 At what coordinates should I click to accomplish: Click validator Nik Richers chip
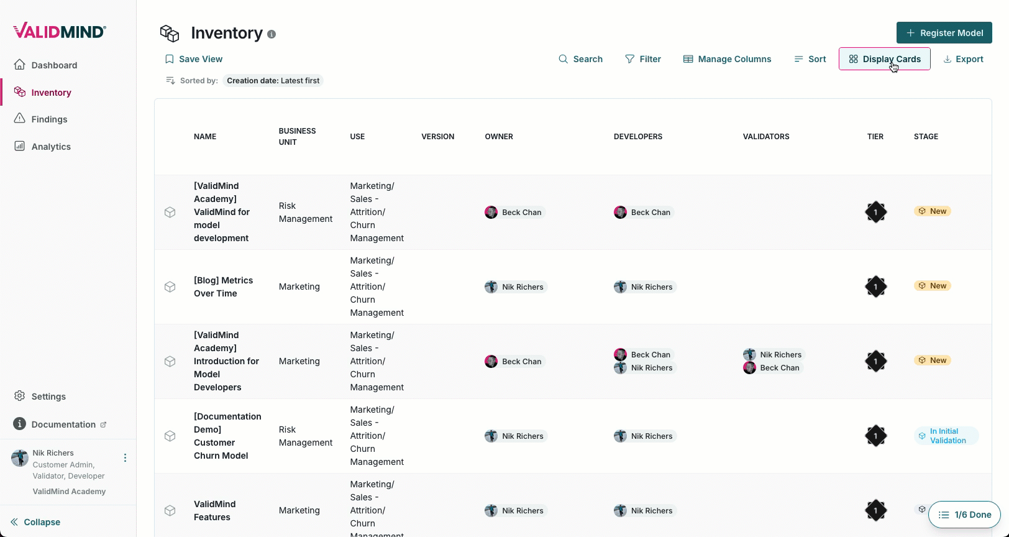(774, 354)
